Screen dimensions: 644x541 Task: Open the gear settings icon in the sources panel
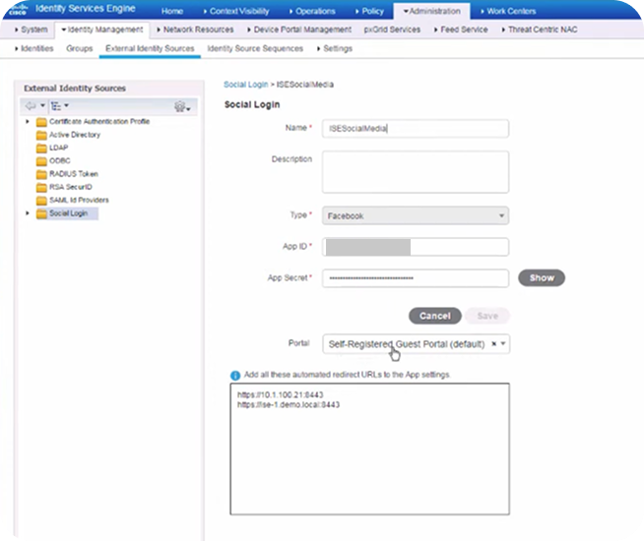[182, 106]
